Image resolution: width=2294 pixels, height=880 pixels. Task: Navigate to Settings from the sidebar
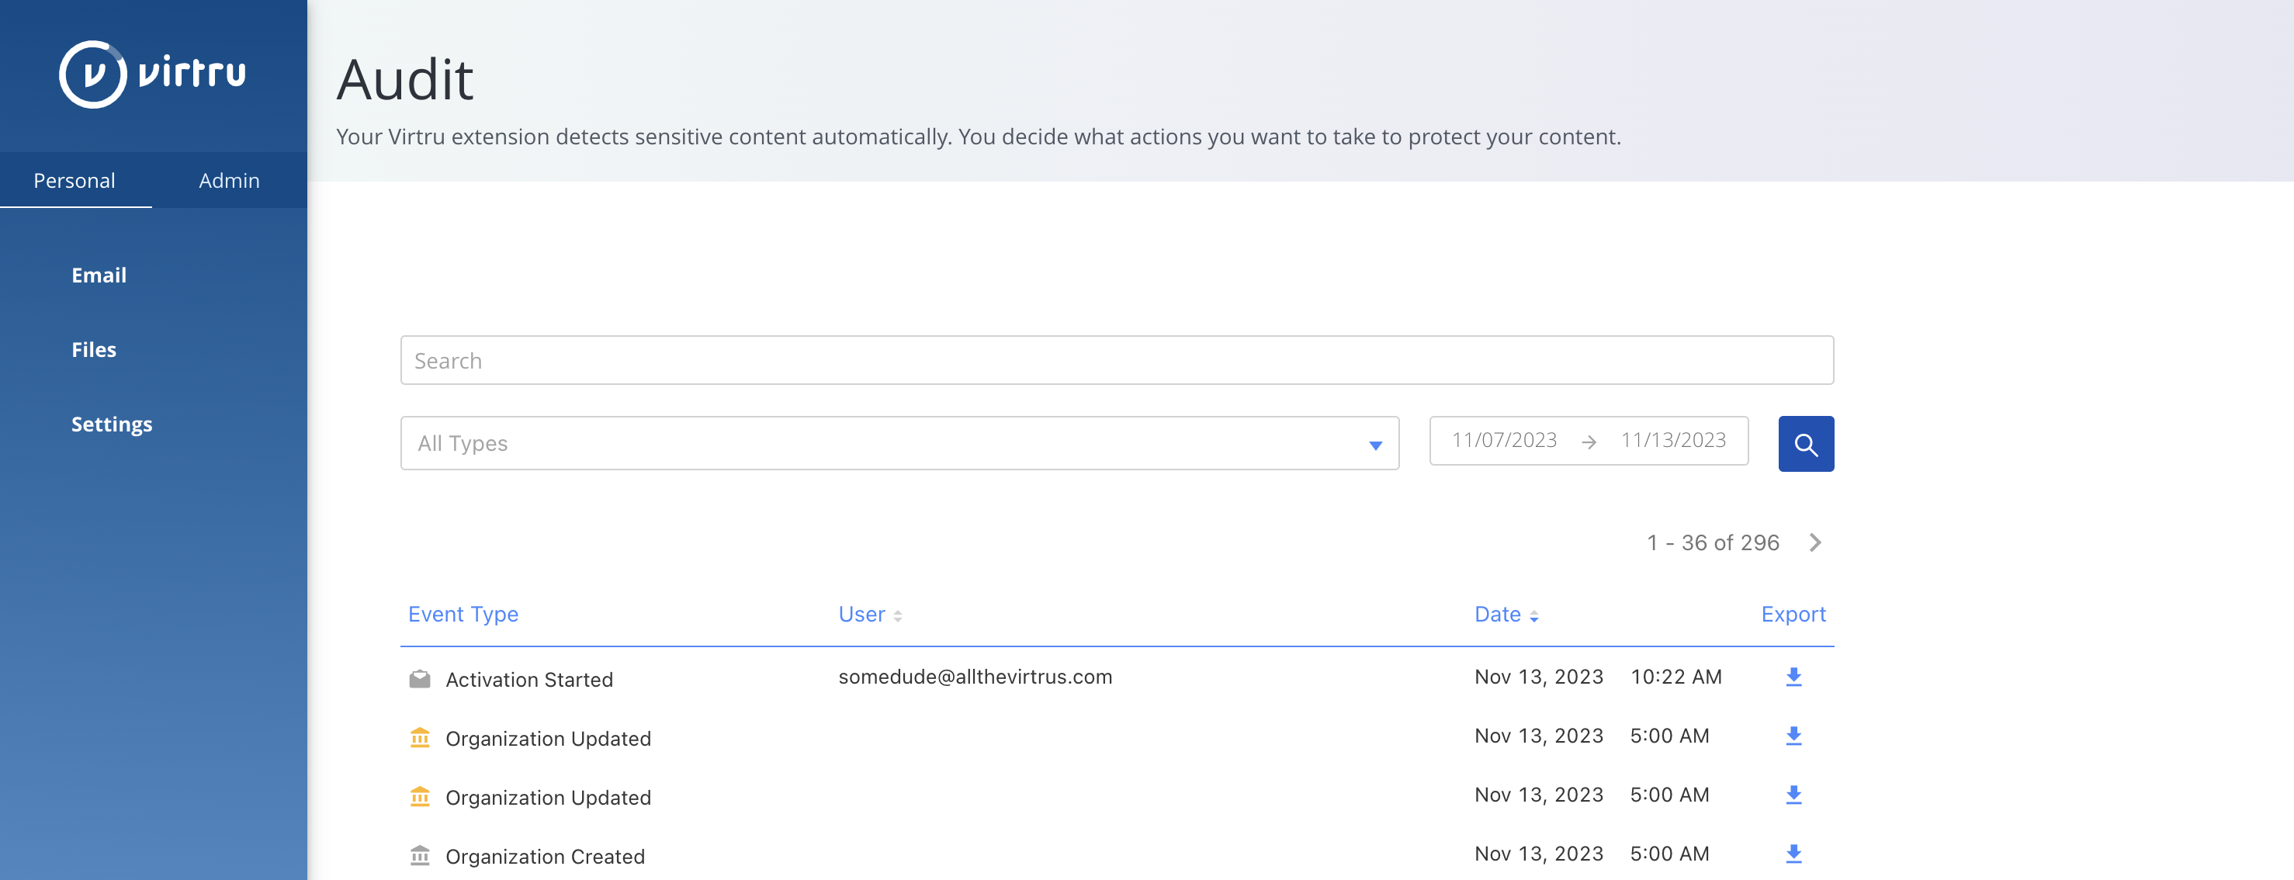click(113, 424)
